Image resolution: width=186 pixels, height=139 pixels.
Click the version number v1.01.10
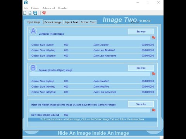tap(145, 21)
